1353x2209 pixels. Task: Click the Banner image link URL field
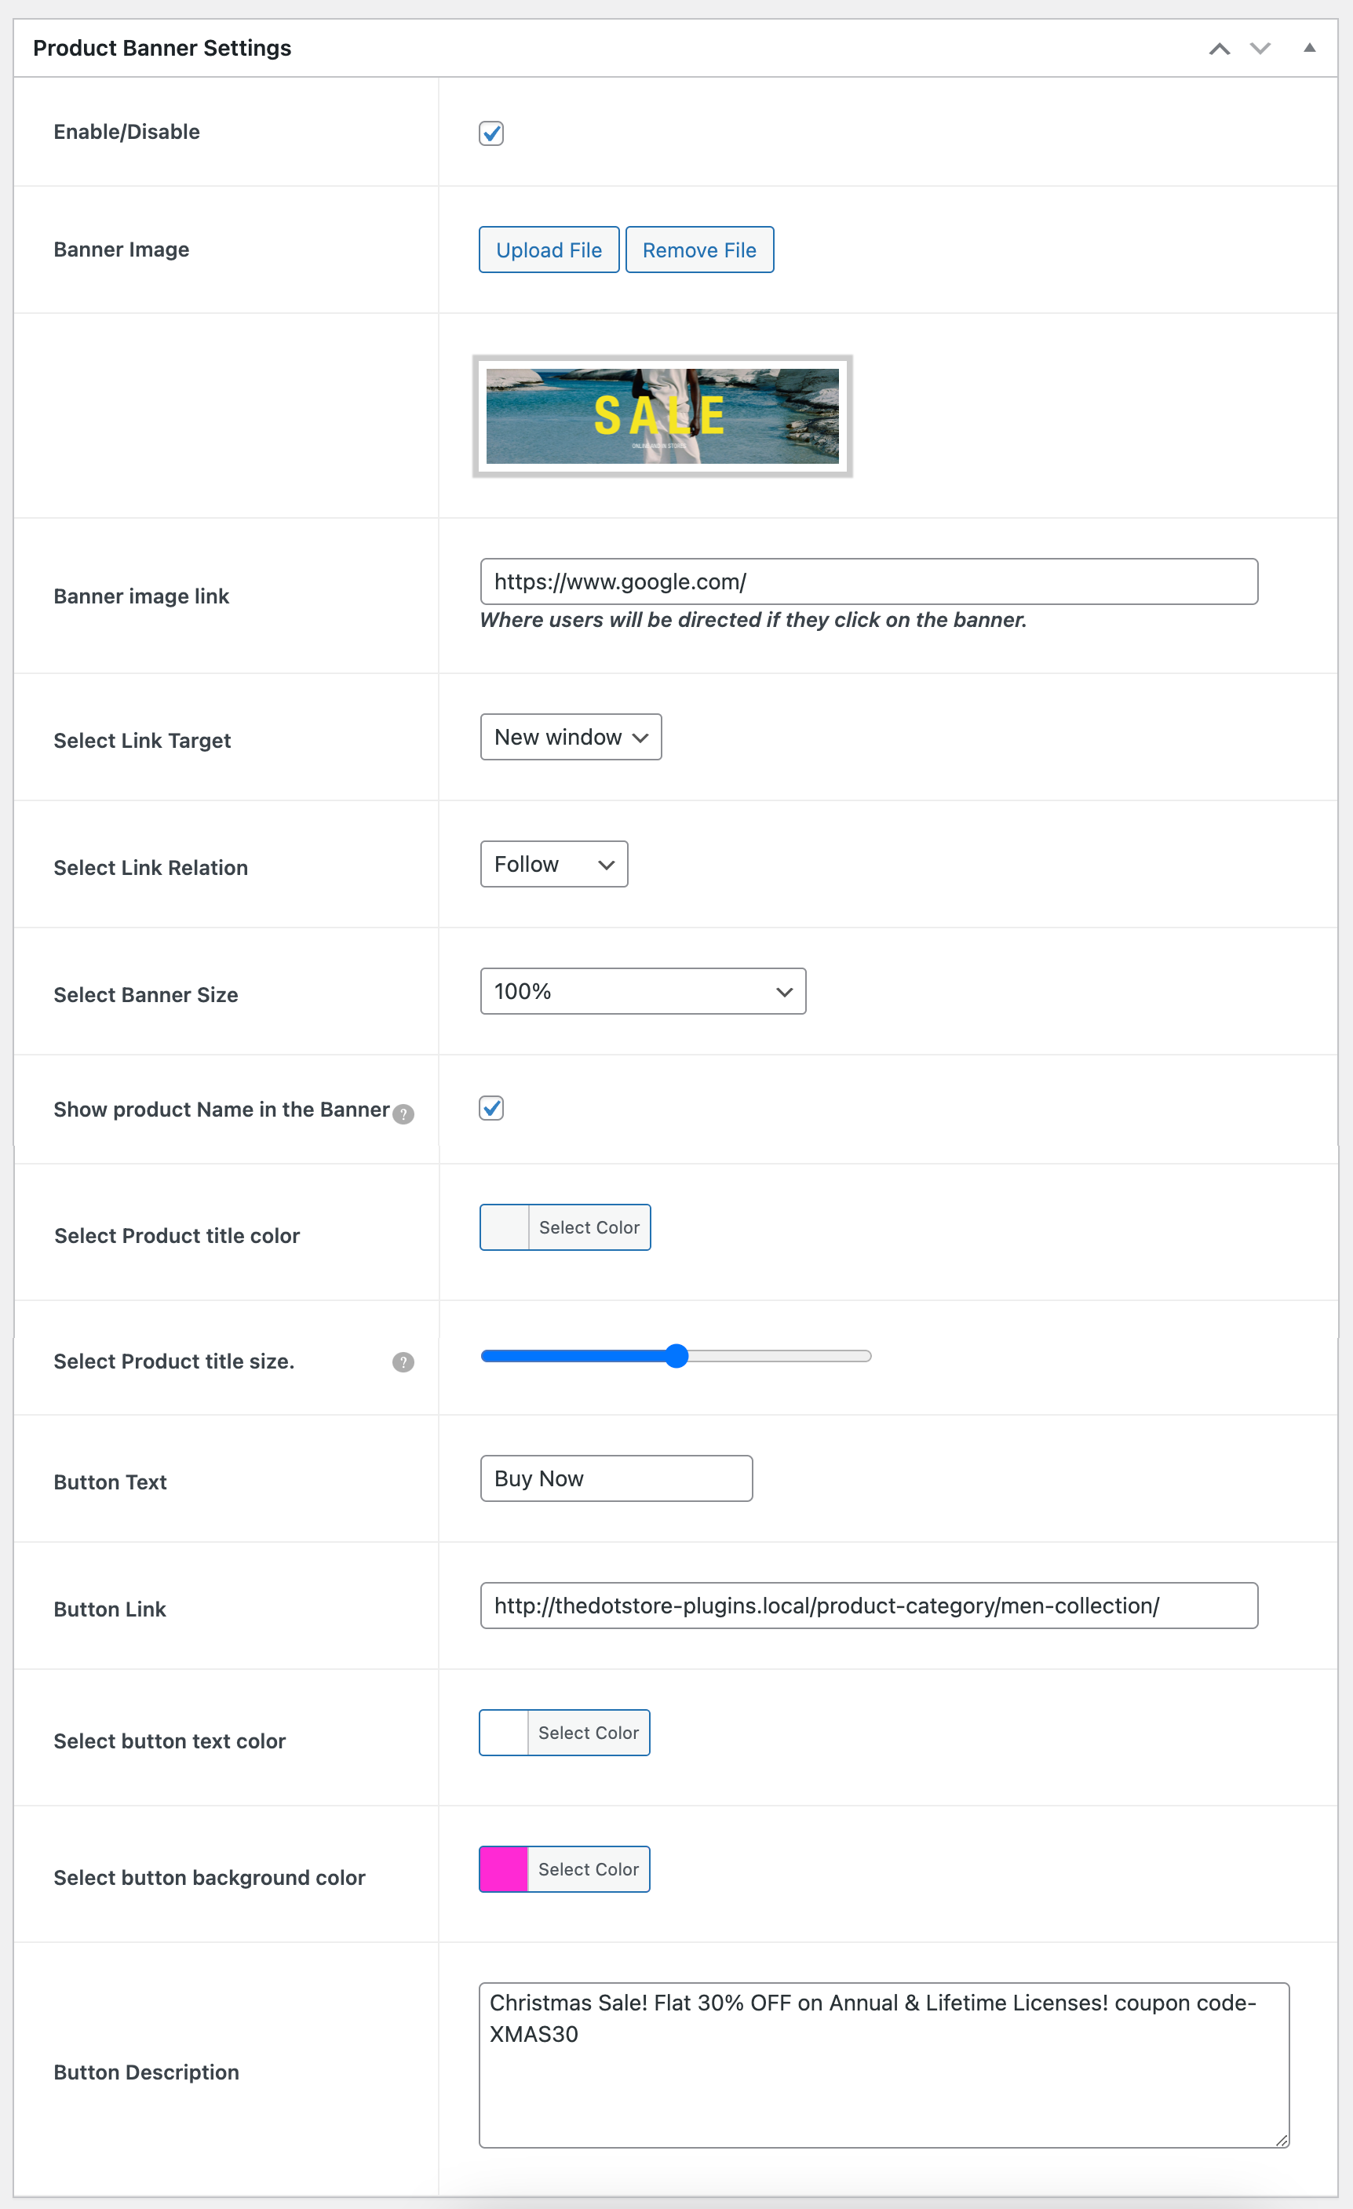pyautogui.click(x=868, y=581)
